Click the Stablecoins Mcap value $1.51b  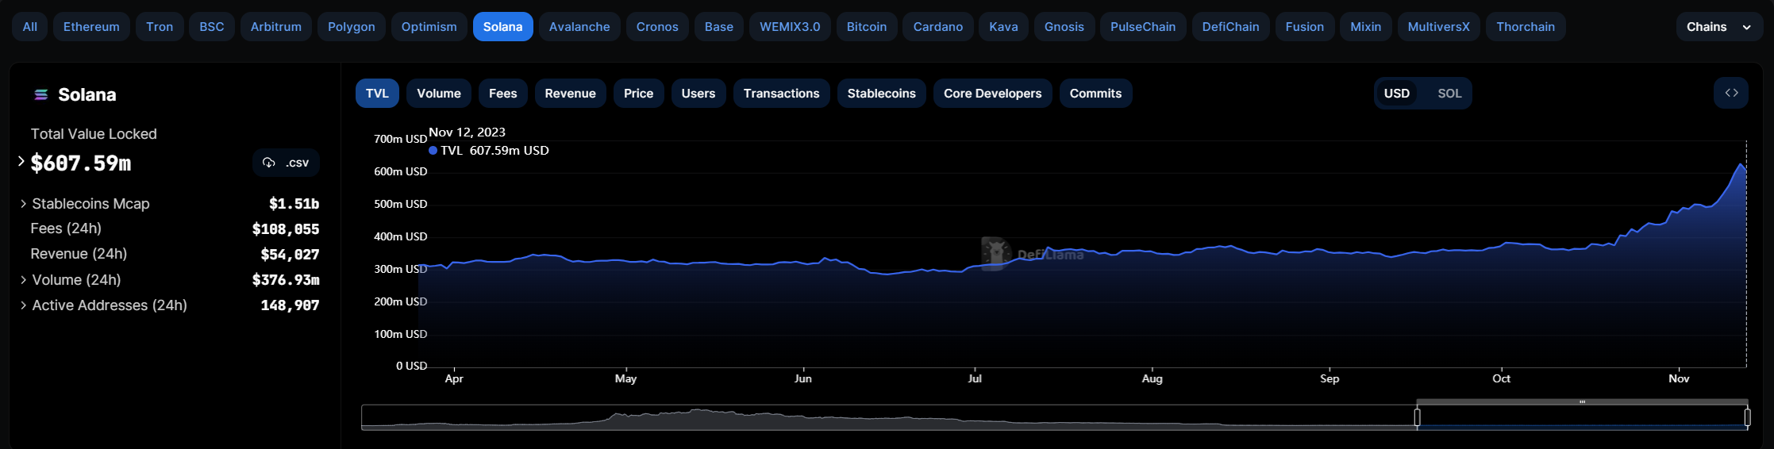tap(294, 204)
